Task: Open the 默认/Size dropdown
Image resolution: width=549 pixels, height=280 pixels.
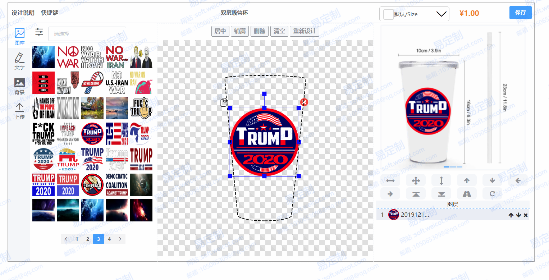Action: [414, 14]
